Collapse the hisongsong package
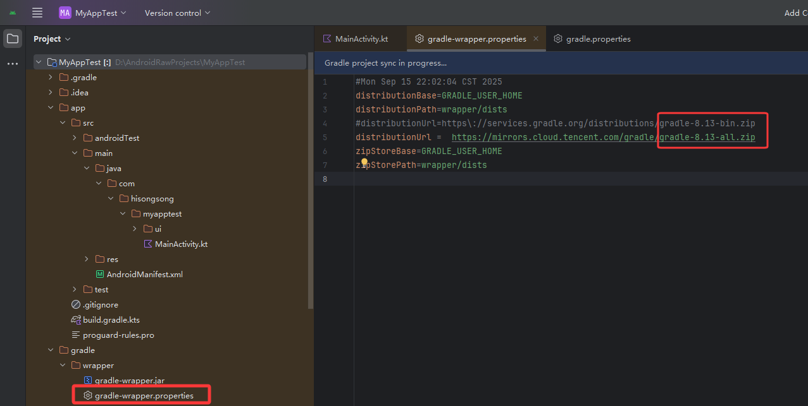This screenshot has height=406, width=808. tap(111, 199)
